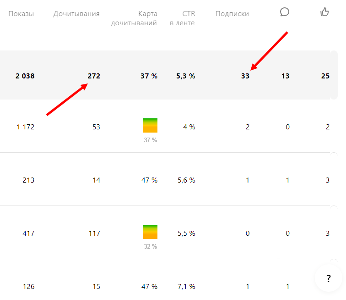Click the CTR в ленте column header
The height and width of the screenshot is (300, 346).
click(182, 18)
